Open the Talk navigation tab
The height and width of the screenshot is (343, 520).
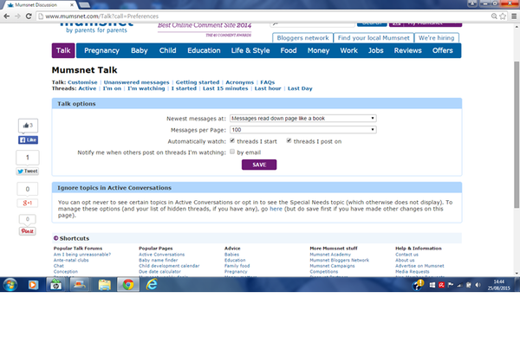click(x=63, y=50)
